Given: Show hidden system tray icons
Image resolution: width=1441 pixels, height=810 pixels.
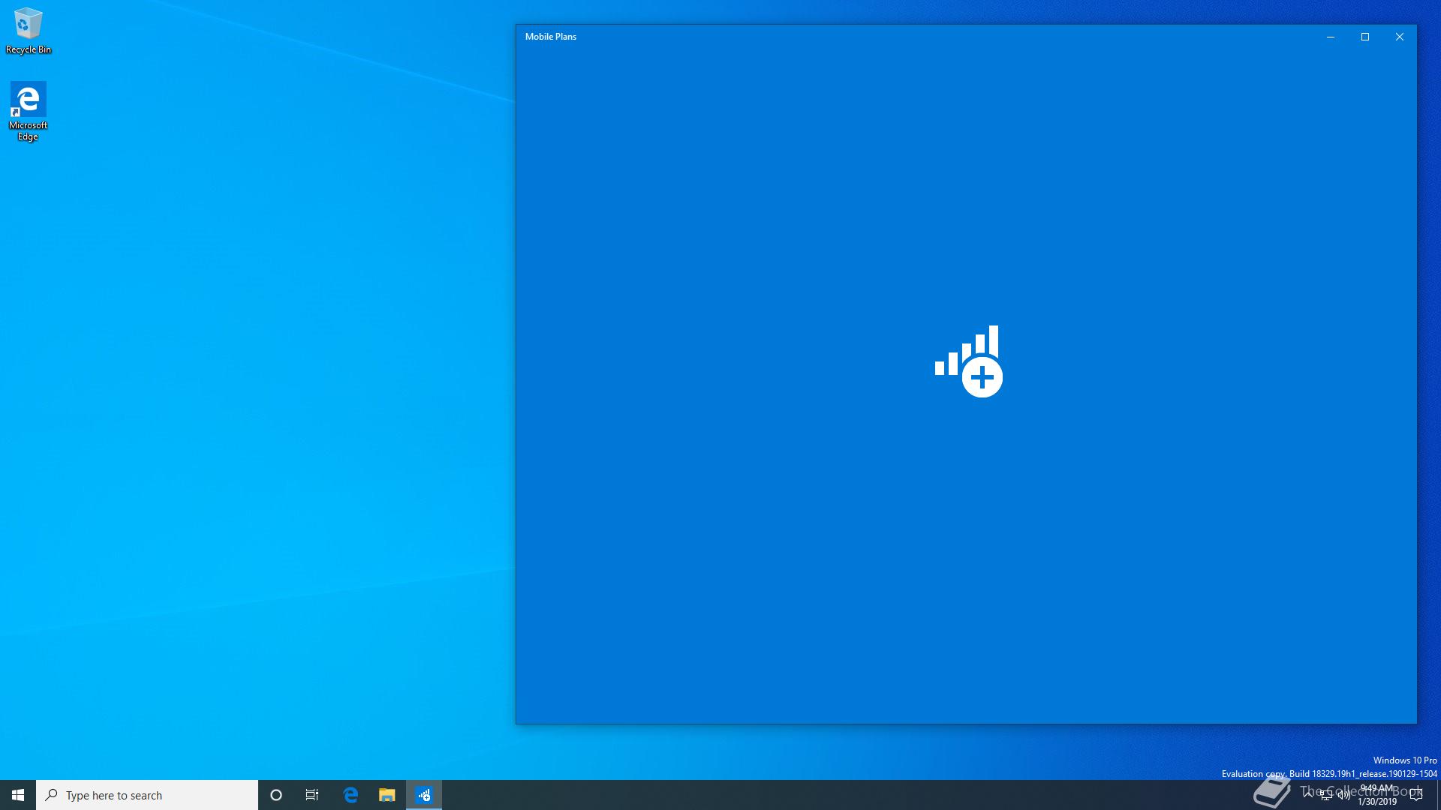Looking at the screenshot, I should pos(1308,795).
